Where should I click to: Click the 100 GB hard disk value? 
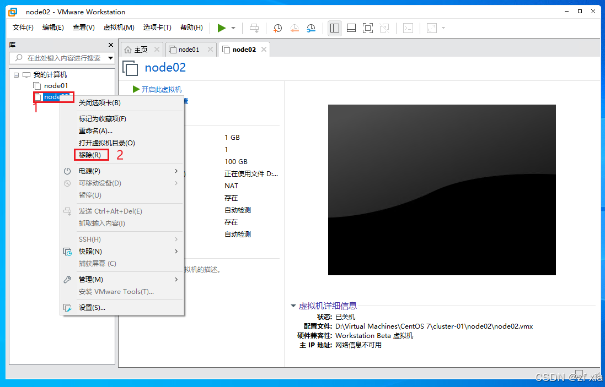coord(236,162)
